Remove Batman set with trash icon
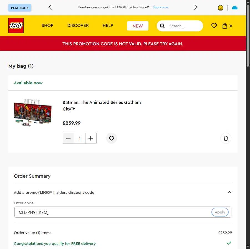Screen dimensions: 250x249 [226, 138]
